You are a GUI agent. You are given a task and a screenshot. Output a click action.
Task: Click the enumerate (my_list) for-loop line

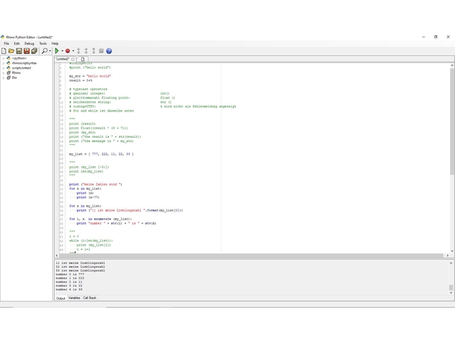click(100, 220)
